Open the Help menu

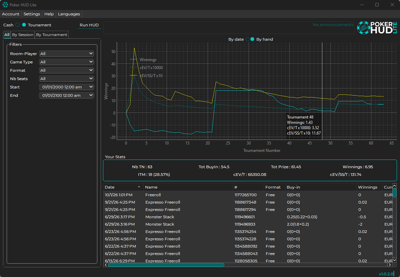click(49, 14)
